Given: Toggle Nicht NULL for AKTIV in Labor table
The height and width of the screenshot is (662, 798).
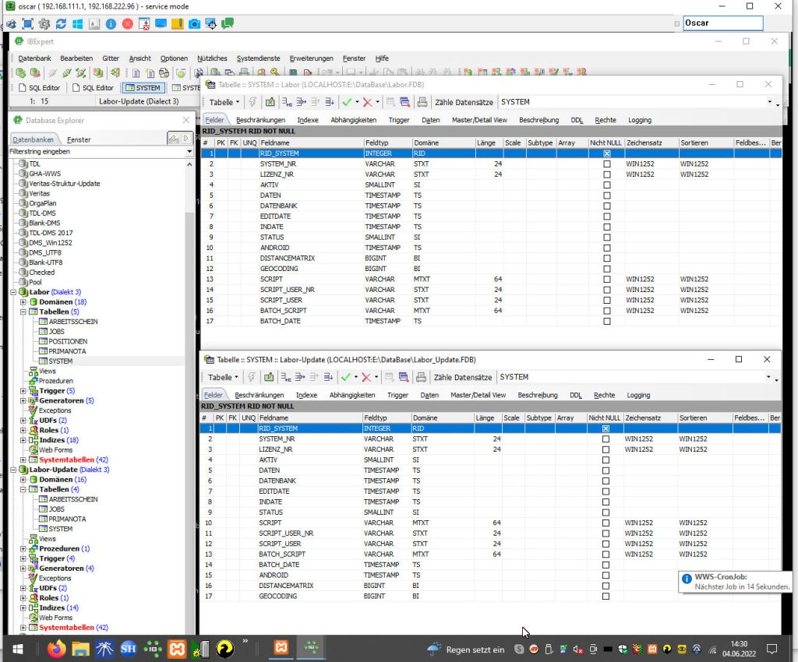Looking at the screenshot, I should (x=606, y=185).
